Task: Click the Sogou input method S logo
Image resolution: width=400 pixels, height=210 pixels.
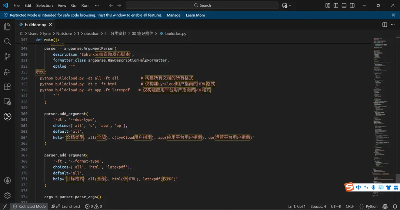Action: pyautogui.click(x=349, y=187)
